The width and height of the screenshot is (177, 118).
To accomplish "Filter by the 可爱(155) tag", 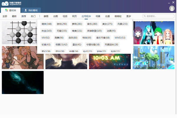I will coord(62,31).
